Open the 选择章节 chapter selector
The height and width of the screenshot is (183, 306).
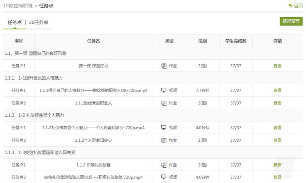(291, 21)
